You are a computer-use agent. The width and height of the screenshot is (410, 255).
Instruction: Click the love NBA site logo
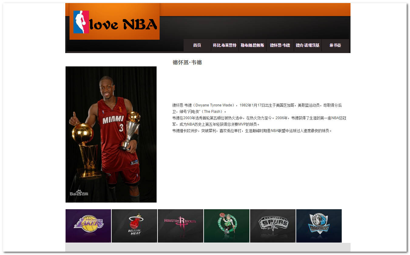click(114, 22)
